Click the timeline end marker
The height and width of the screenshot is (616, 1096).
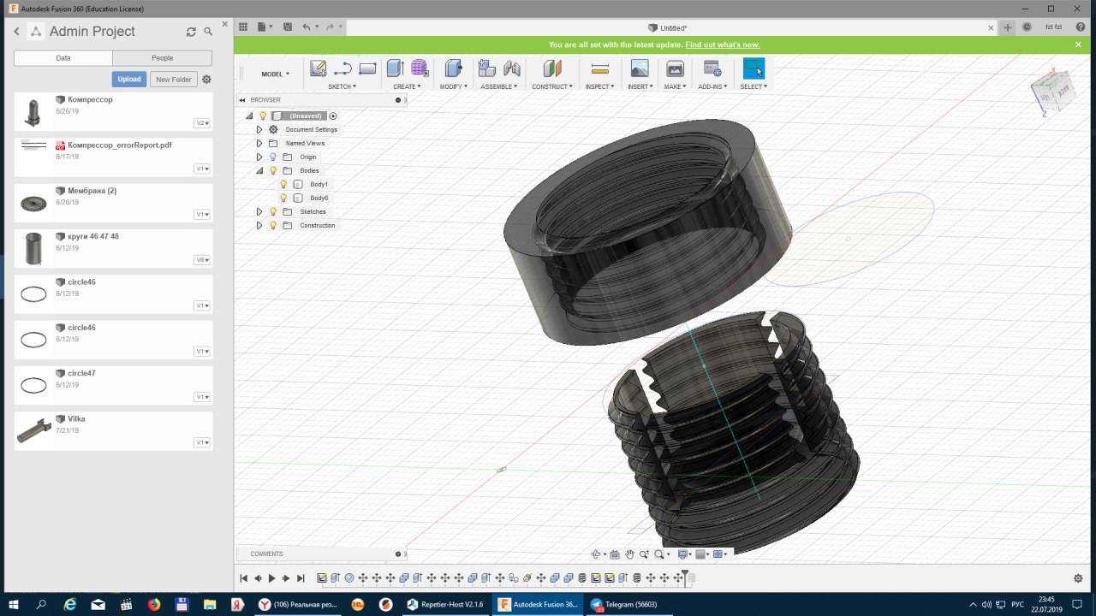(x=685, y=577)
